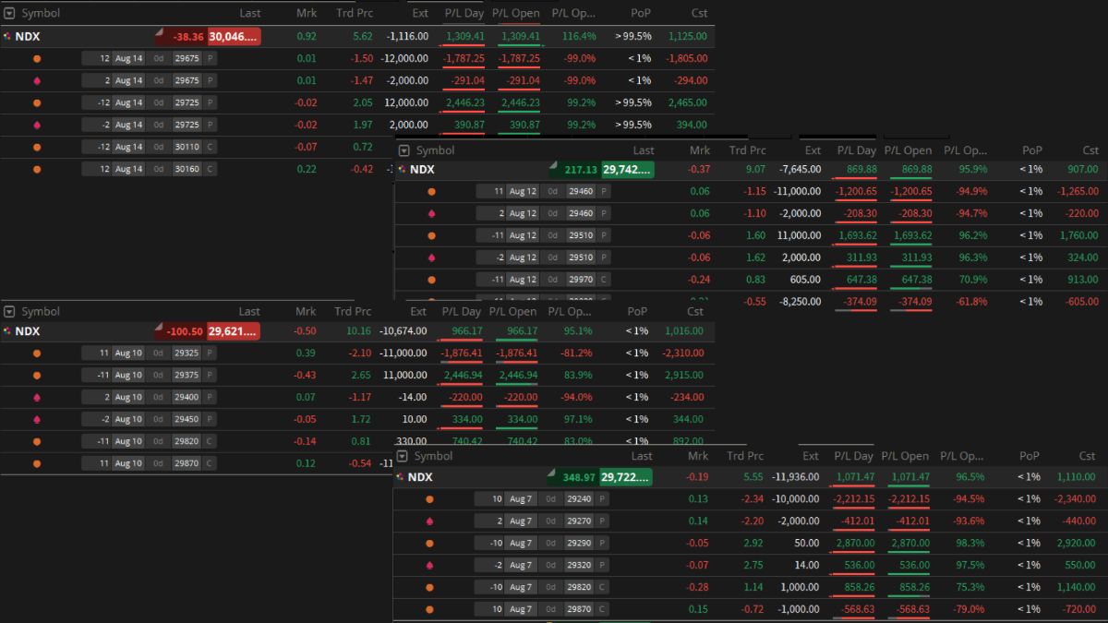Click the pink marker beside 2 Aug 14 29675 put
This screenshot has width=1108, height=623.
pyautogui.click(x=37, y=80)
